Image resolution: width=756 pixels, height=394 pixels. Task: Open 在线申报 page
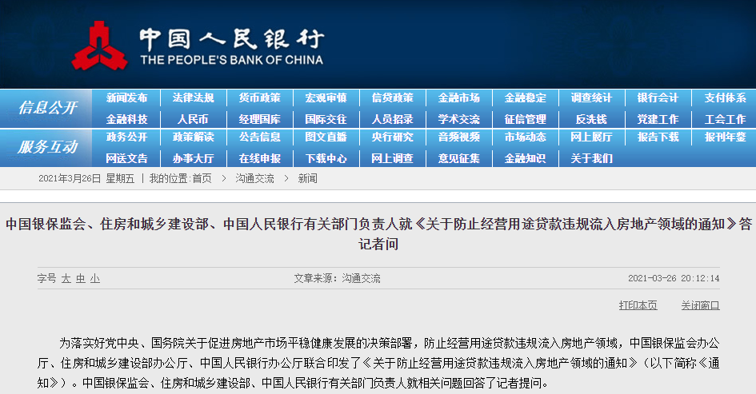tap(259, 158)
